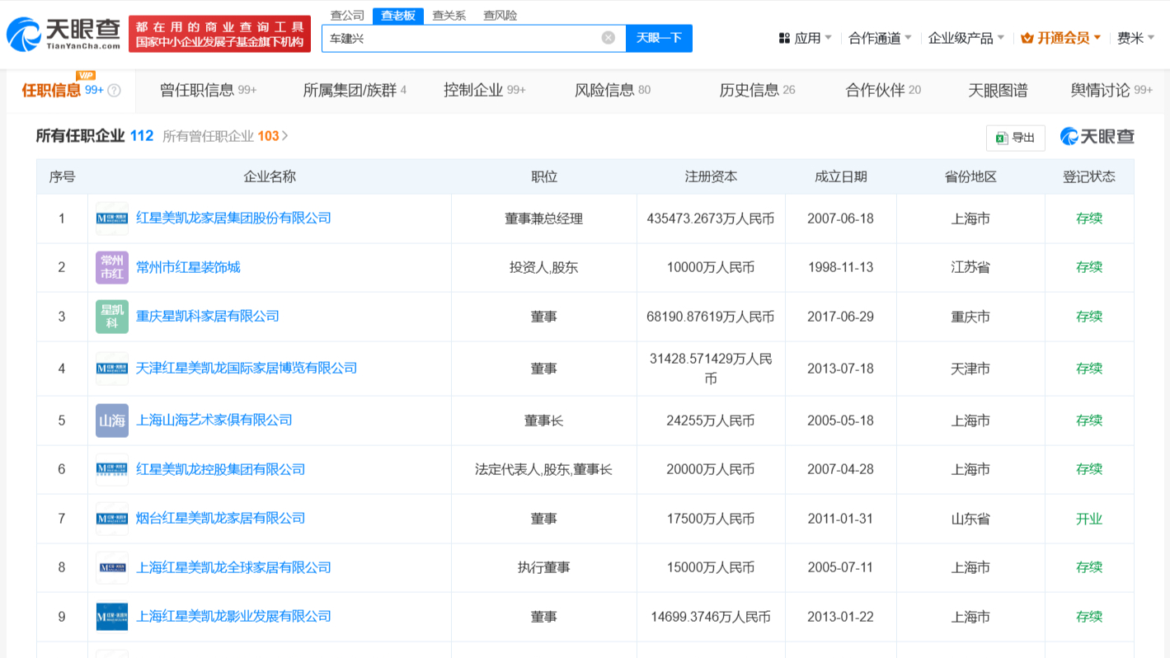The height and width of the screenshot is (658, 1170).
Task: Open the 曾任职信息 tab
Action: pyautogui.click(x=208, y=90)
